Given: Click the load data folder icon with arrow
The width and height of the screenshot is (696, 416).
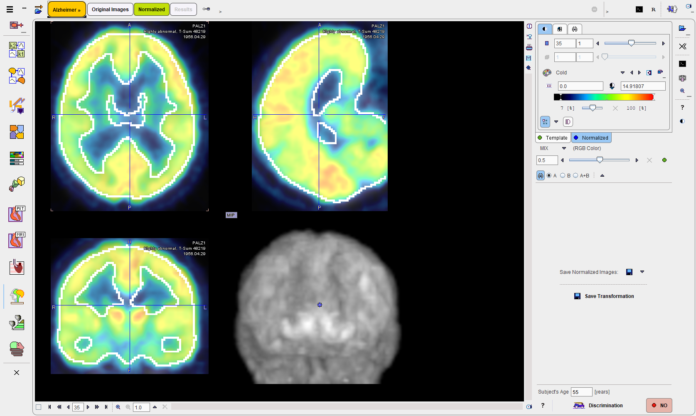Looking at the screenshot, I should [38, 9].
